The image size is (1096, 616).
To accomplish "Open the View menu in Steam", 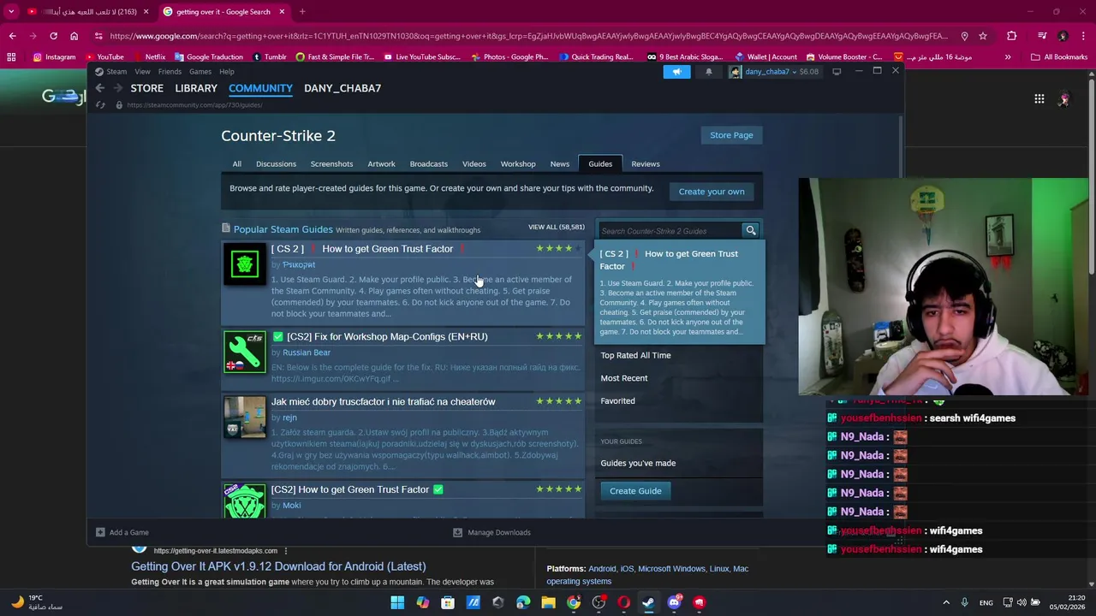I will (x=142, y=72).
